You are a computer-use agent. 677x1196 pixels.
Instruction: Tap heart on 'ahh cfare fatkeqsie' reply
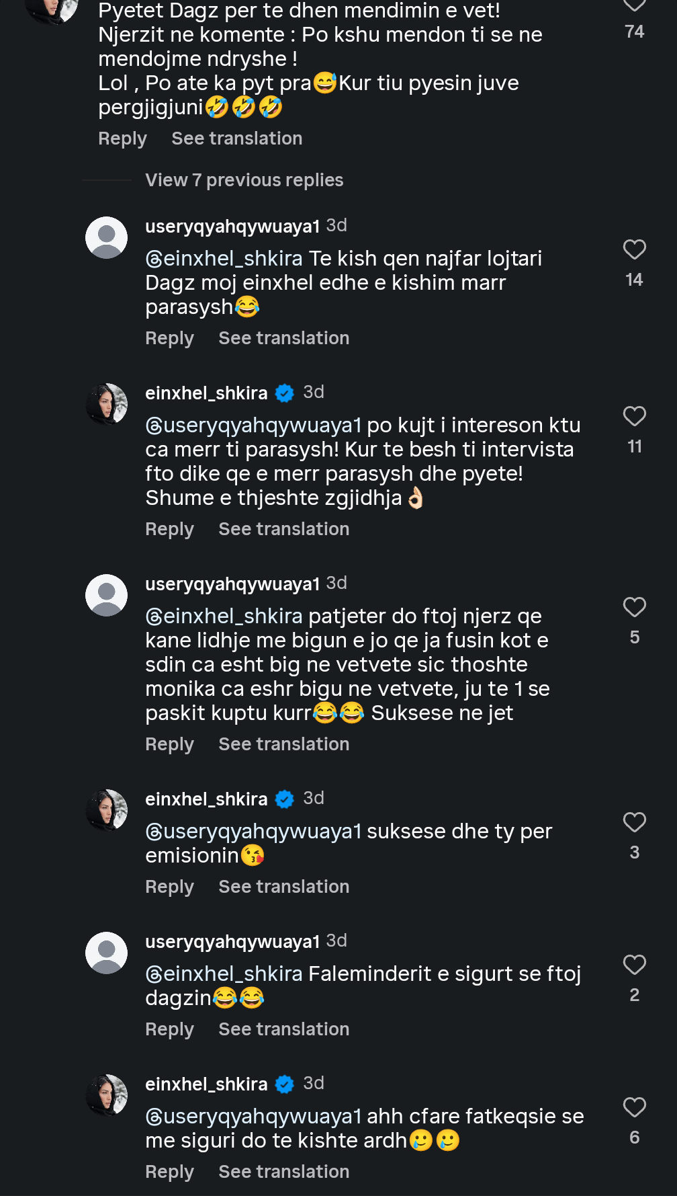click(x=634, y=1108)
